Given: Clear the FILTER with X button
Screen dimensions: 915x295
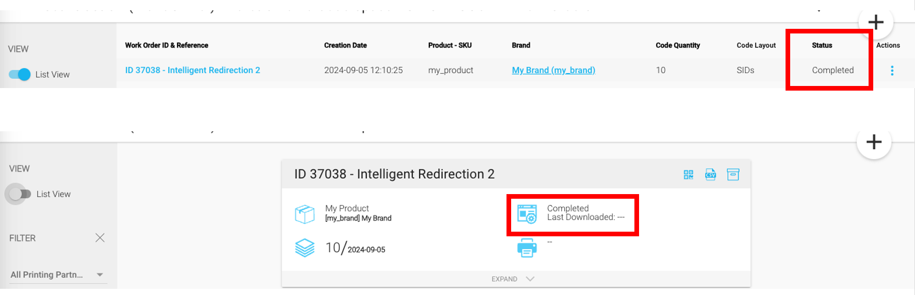Looking at the screenshot, I should click(100, 238).
